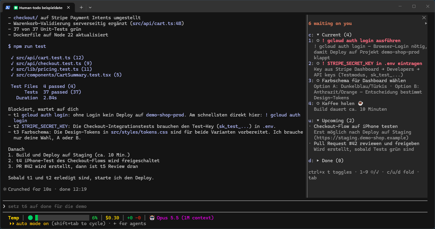The width and height of the screenshot is (435, 229).
Task: Click the robot icon before Opus 5.5
Action: (152, 218)
